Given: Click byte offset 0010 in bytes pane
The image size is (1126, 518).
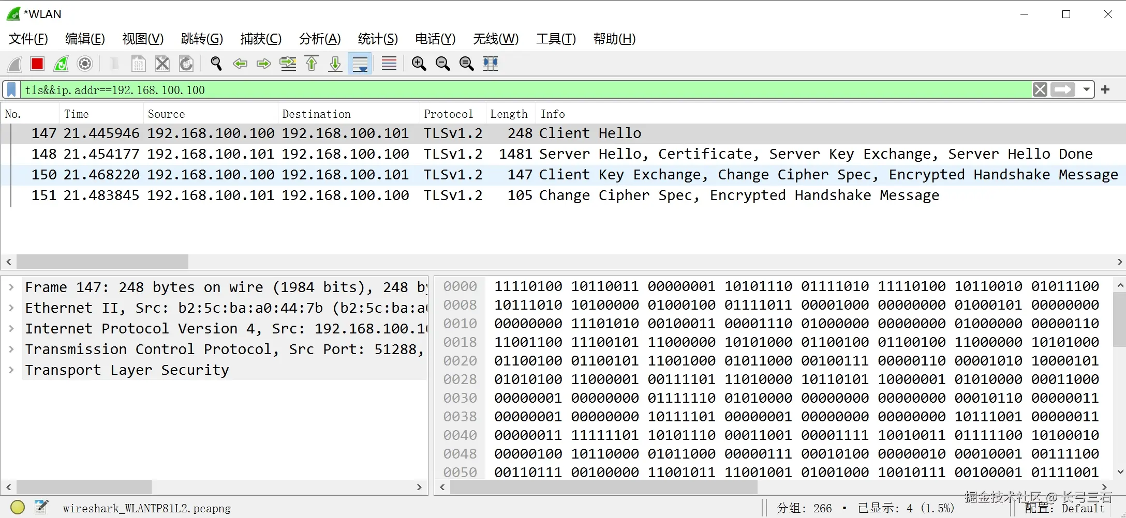Looking at the screenshot, I should [x=460, y=324].
